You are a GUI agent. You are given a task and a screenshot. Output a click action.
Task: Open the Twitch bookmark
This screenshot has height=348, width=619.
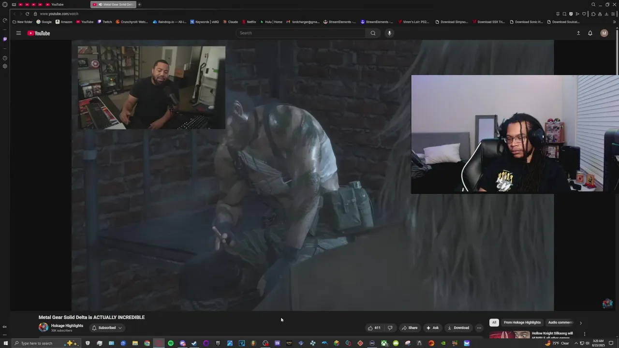pos(104,22)
